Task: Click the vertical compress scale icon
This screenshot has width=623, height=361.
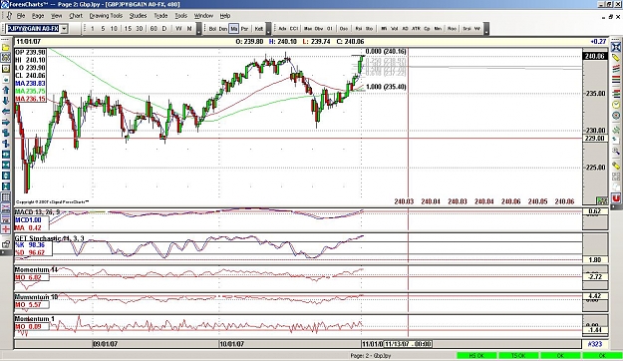Action: point(6,186)
